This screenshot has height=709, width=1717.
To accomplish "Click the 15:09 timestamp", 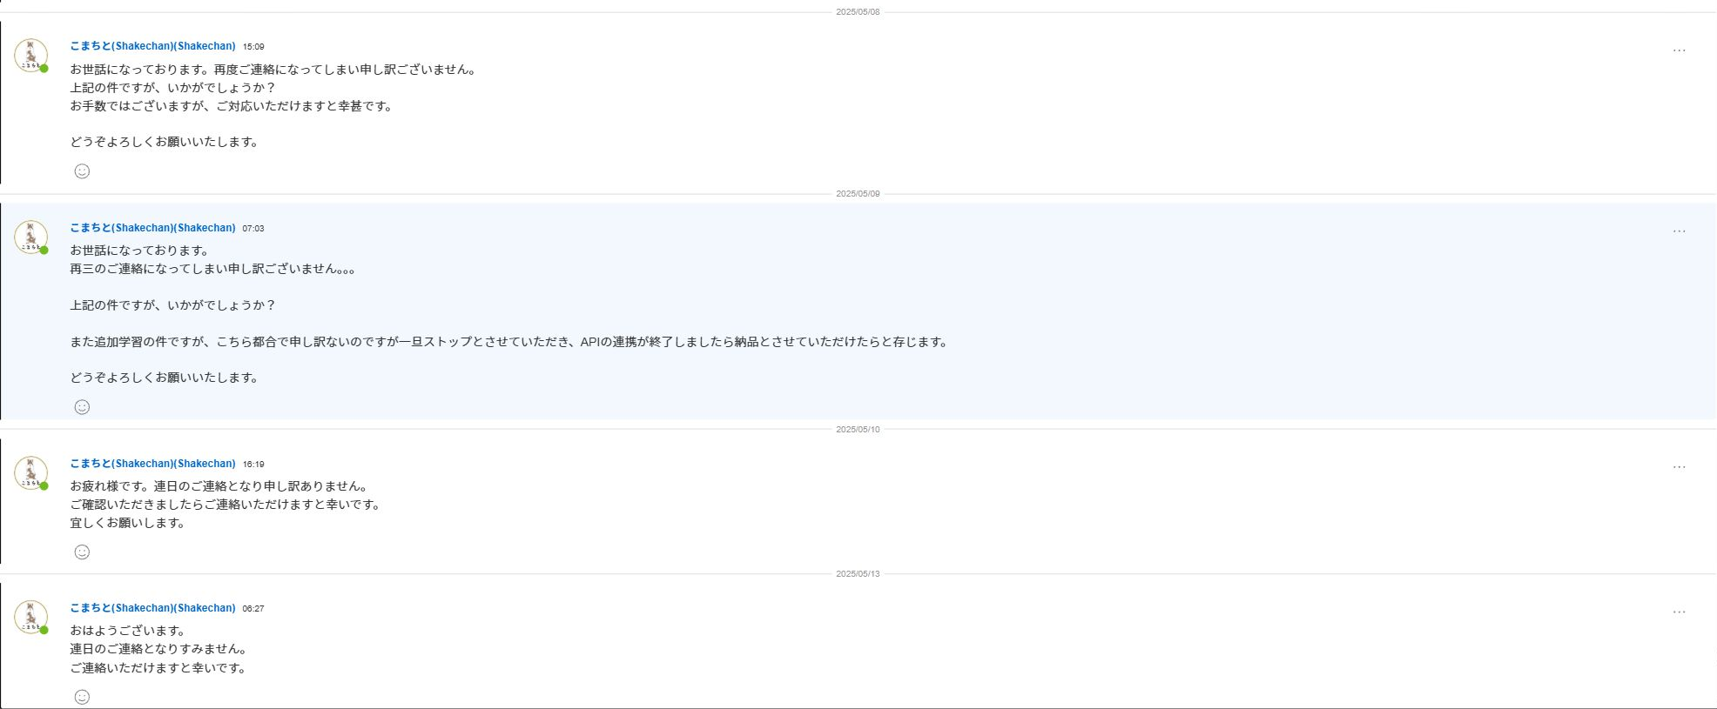I will (x=253, y=47).
